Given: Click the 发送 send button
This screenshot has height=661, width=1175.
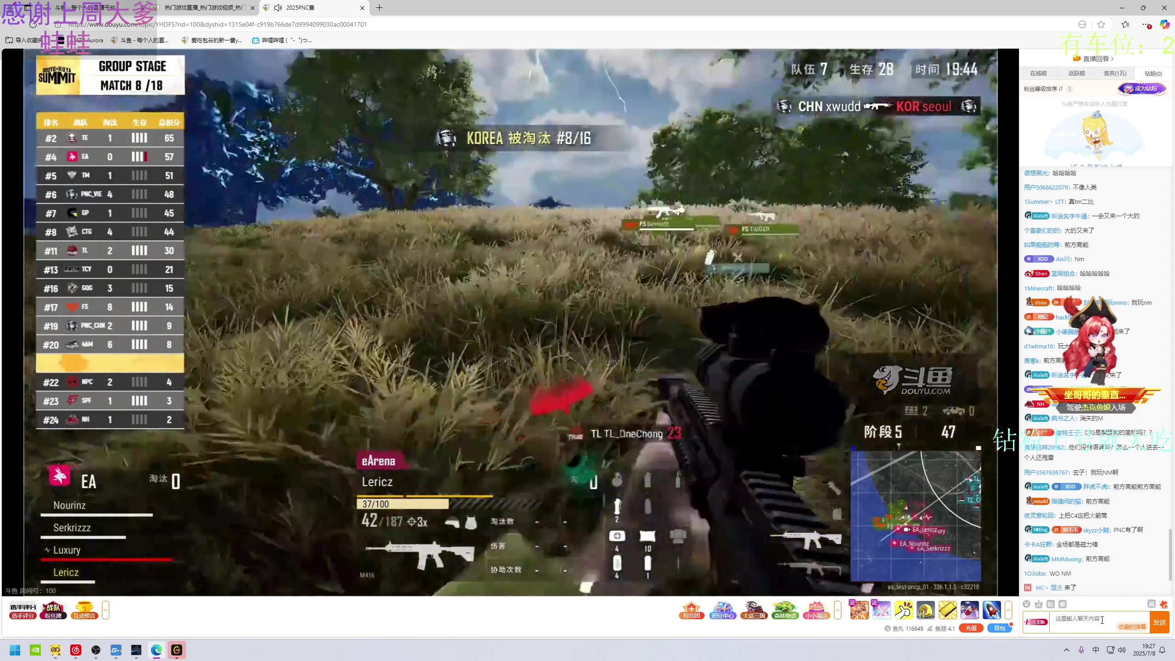Looking at the screenshot, I should tap(1159, 622).
